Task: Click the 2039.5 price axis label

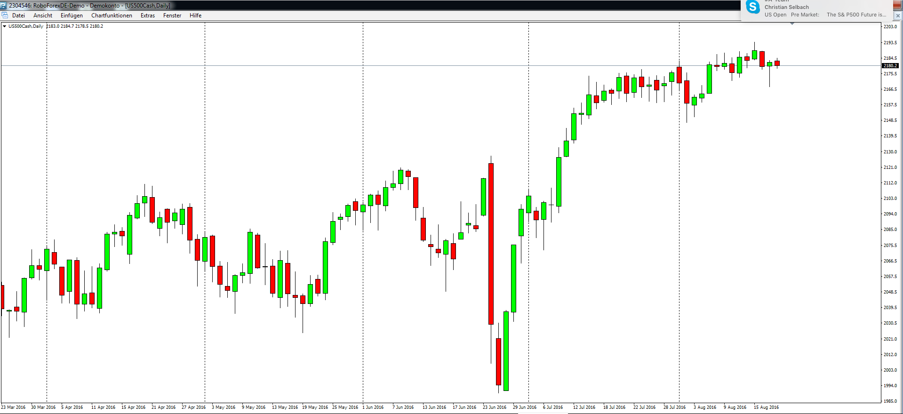Action: (x=890, y=308)
